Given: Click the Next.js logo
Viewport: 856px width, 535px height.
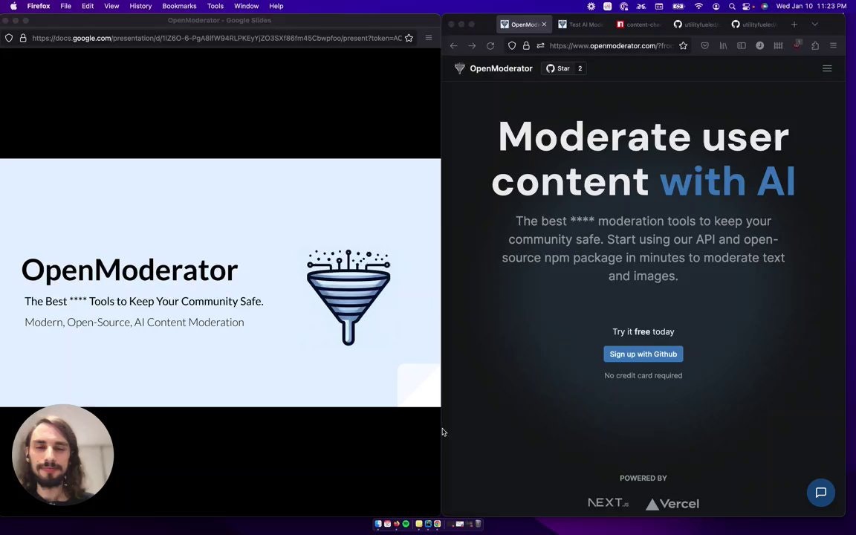Looking at the screenshot, I should pyautogui.click(x=608, y=503).
